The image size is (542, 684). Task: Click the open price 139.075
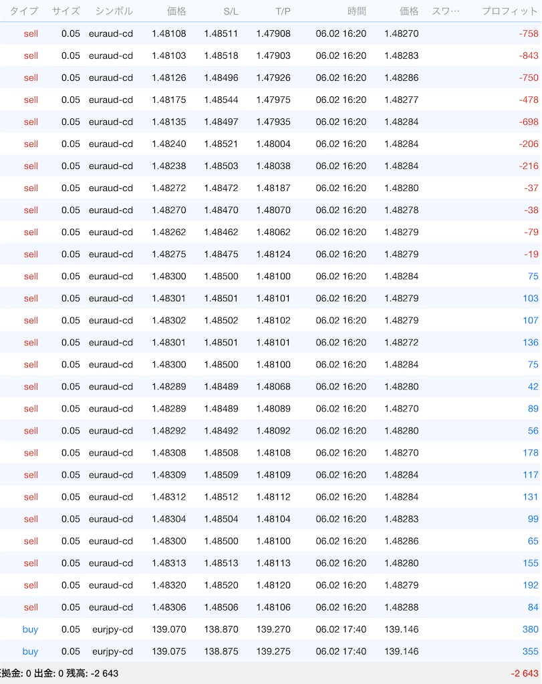click(x=169, y=651)
